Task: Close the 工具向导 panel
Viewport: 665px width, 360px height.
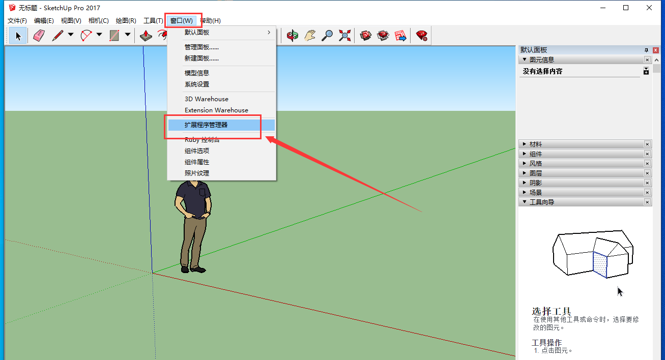Action: point(647,202)
